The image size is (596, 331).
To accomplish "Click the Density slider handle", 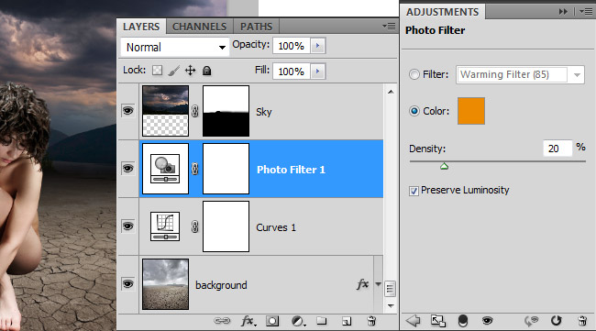I will tap(444, 166).
